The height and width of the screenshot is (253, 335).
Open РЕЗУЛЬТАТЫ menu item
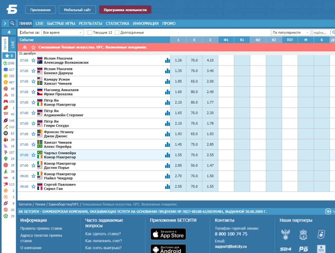[90, 24]
